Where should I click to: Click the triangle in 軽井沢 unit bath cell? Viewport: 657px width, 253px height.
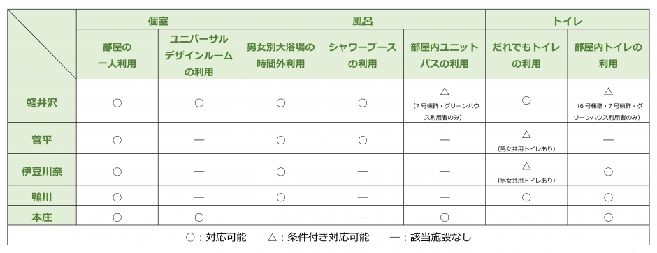pyautogui.click(x=445, y=91)
